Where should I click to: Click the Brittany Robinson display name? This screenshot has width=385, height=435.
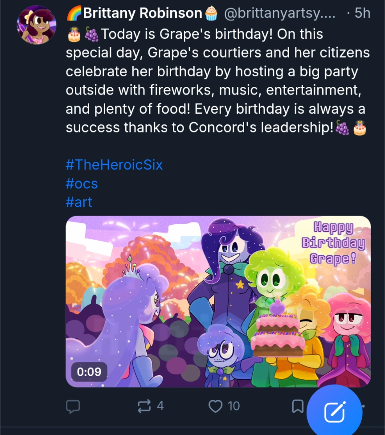coord(142,13)
